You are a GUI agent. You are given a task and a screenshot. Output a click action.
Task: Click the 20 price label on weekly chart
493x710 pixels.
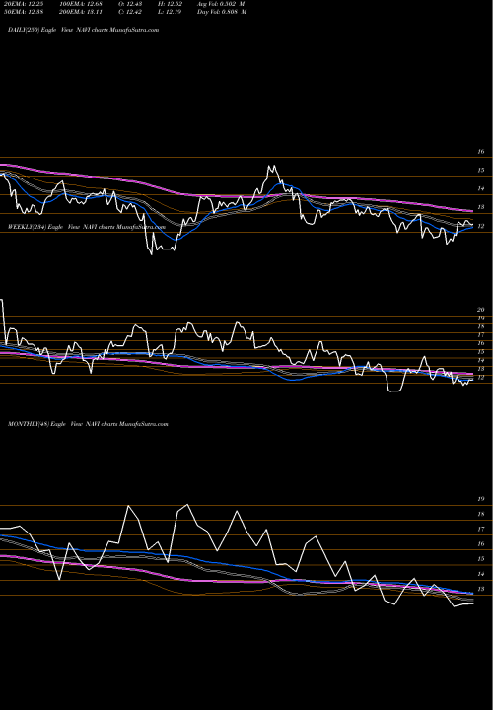(481, 310)
